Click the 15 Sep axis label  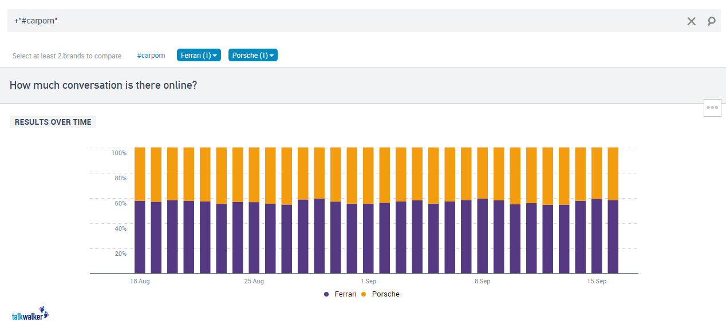597,281
